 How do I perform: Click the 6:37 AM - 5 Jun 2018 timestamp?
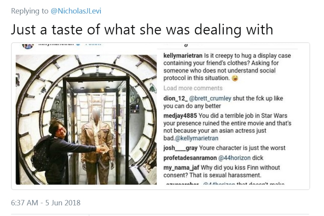[x=45, y=202]
